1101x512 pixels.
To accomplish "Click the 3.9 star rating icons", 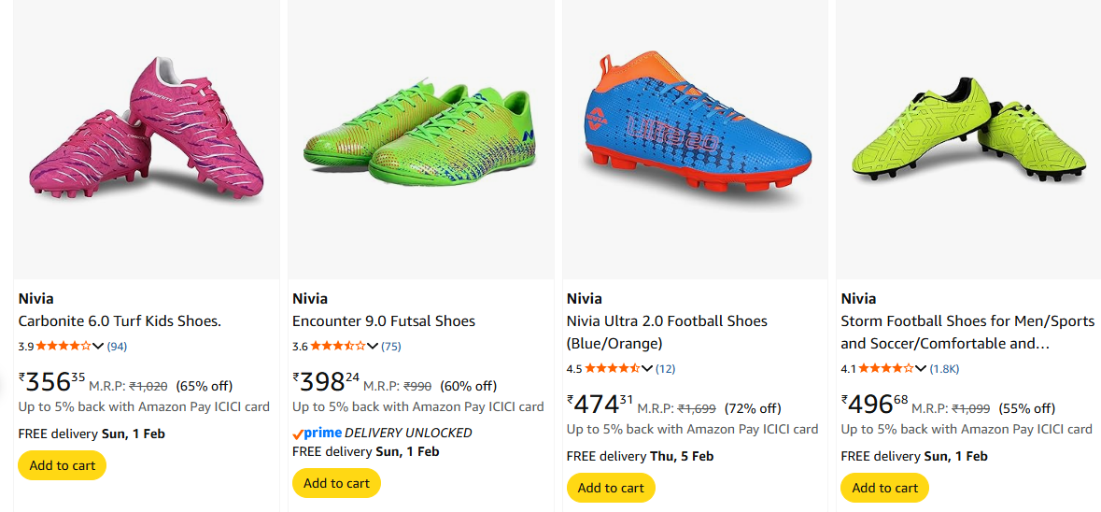I will point(64,346).
